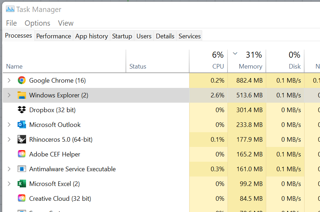
Task: Select the Creative Cloud (32 bit) process
Action: pos(60,199)
